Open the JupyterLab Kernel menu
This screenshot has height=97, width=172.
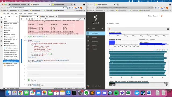20,14
